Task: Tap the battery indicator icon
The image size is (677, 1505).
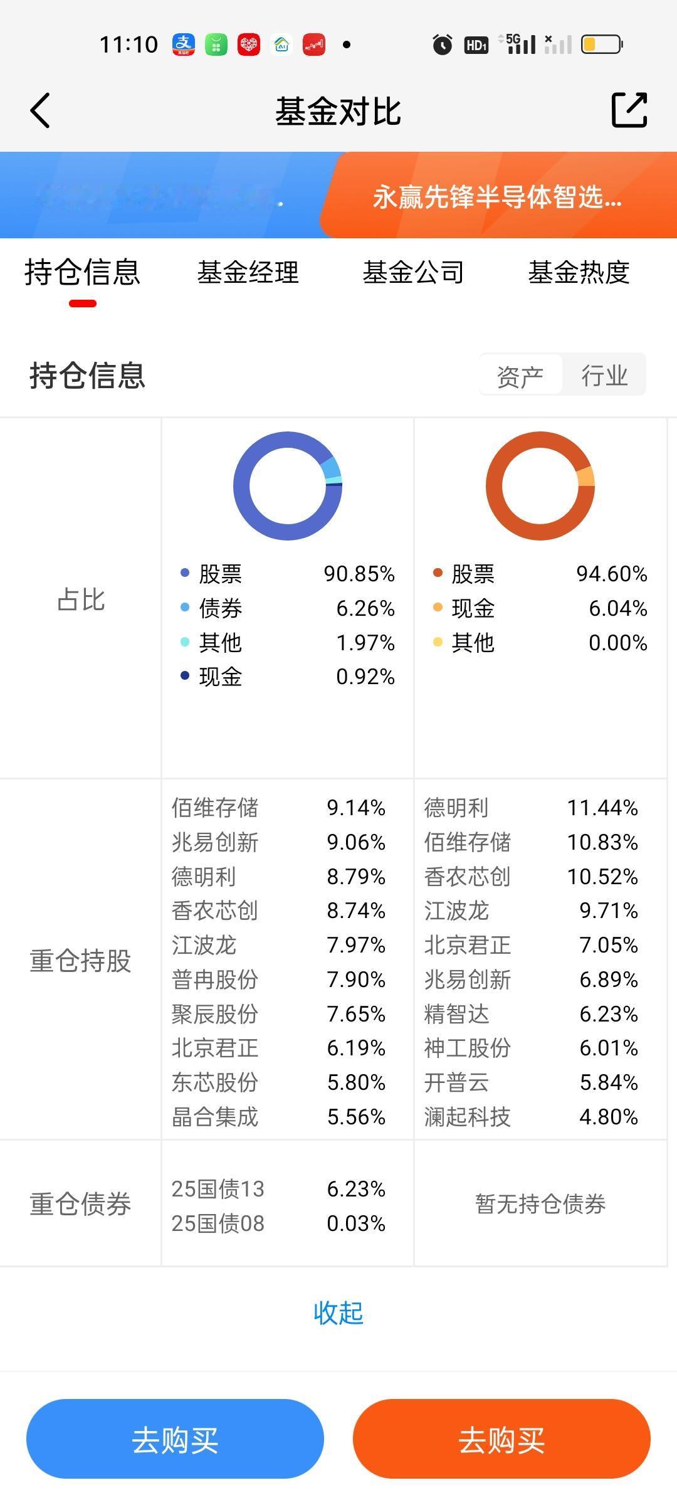Action: click(x=601, y=45)
